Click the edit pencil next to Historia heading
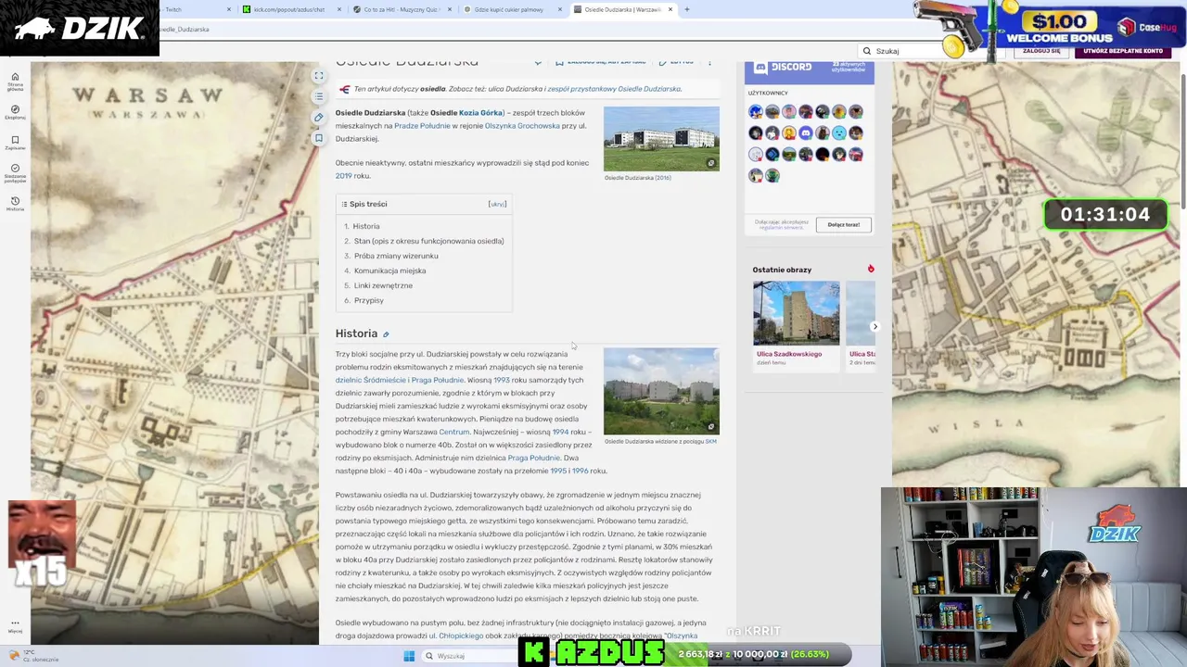Image resolution: width=1187 pixels, height=667 pixels. pos(386,334)
